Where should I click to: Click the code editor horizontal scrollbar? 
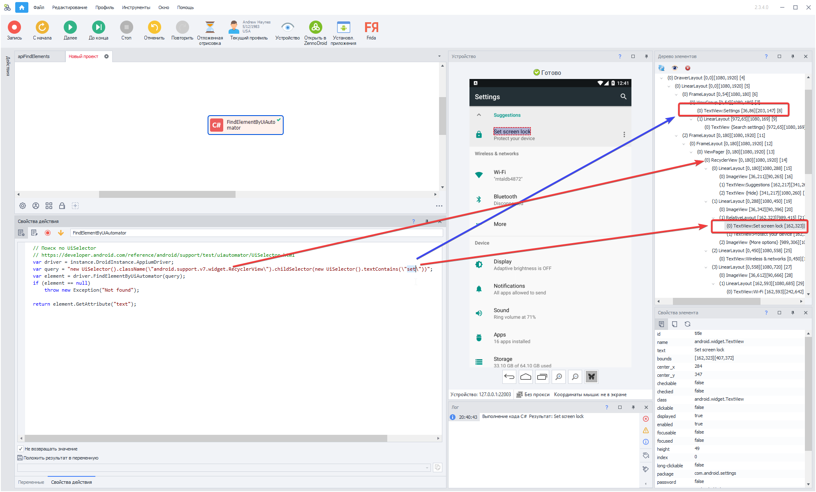coord(206,439)
